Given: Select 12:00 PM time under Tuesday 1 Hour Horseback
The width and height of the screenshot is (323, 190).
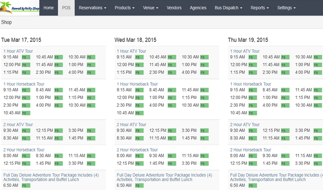Looking at the screenshot, I should [12, 97].
